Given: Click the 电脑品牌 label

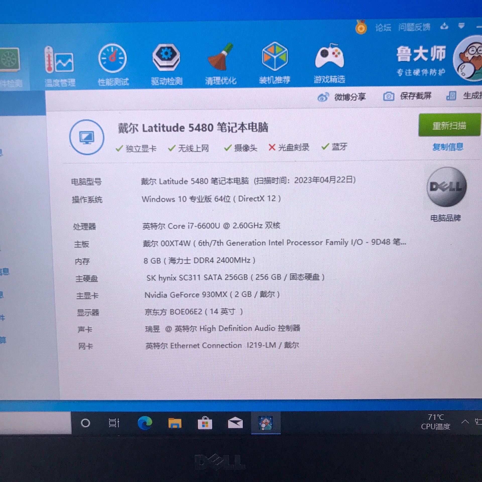Looking at the screenshot, I should 446,218.
